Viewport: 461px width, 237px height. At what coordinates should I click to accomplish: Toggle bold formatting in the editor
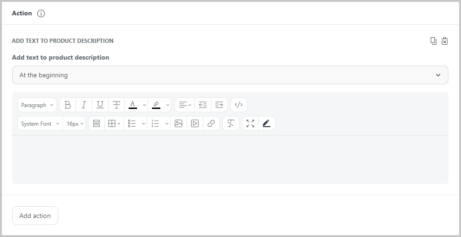68,105
